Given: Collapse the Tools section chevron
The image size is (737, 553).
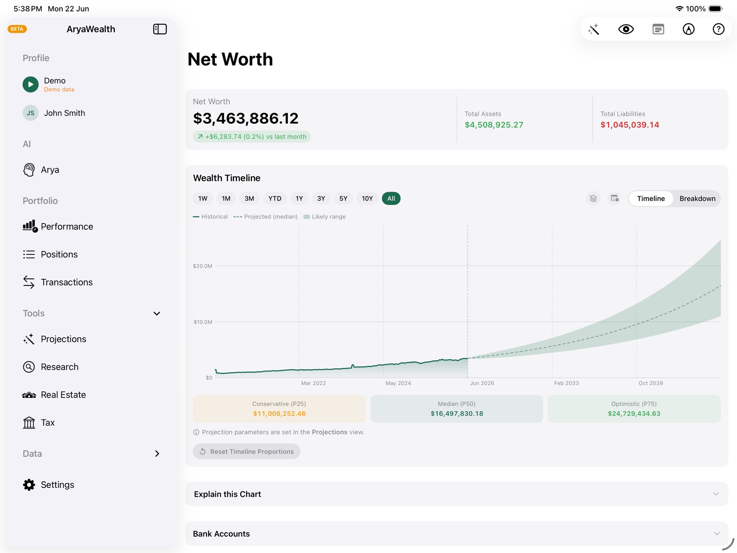Looking at the screenshot, I should point(157,313).
